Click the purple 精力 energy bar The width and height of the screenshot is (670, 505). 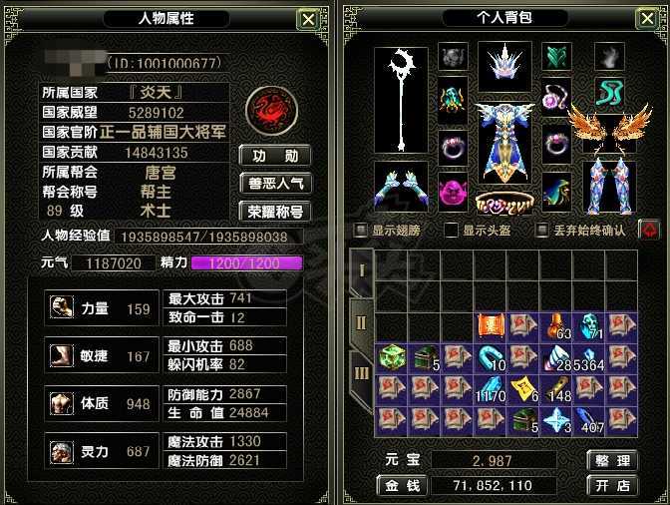[247, 263]
